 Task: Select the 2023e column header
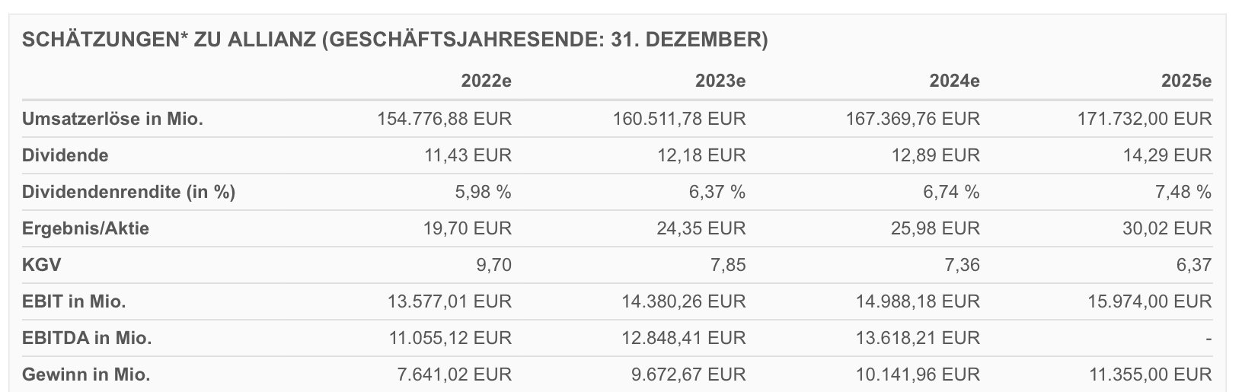coord(720,81)
